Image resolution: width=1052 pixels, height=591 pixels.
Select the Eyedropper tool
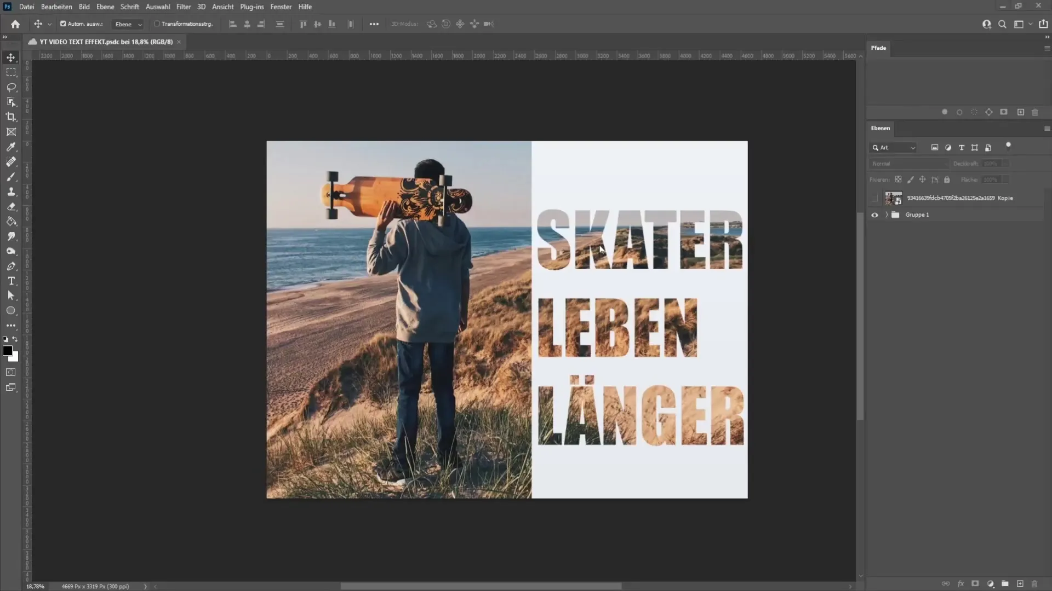11,147
